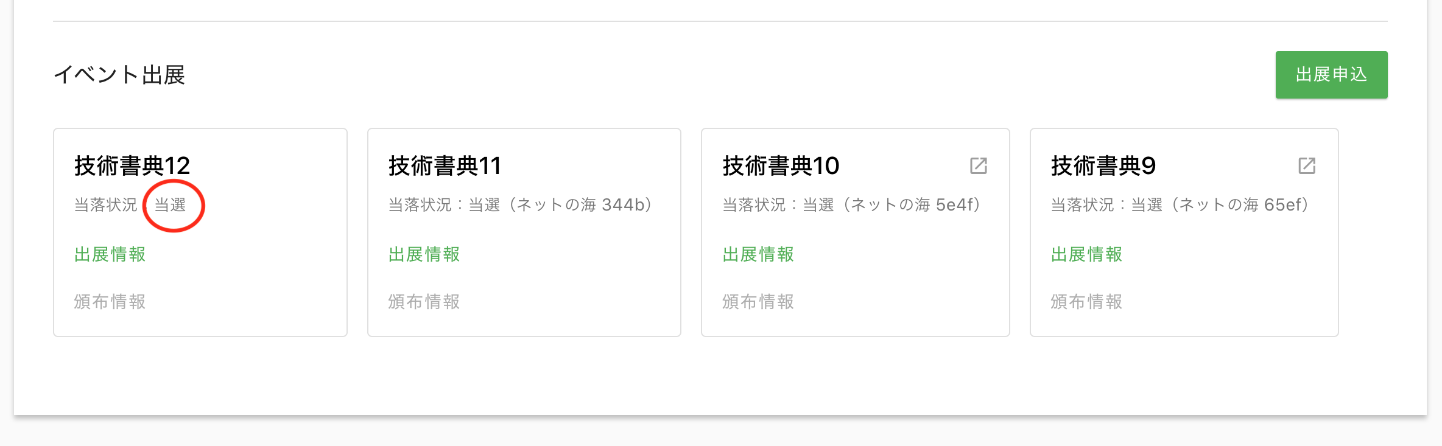Select 頒布情報 in 技術書典12 card
Image resolution: width=1442 pixels, height=446 pixels.
point(110,302)
